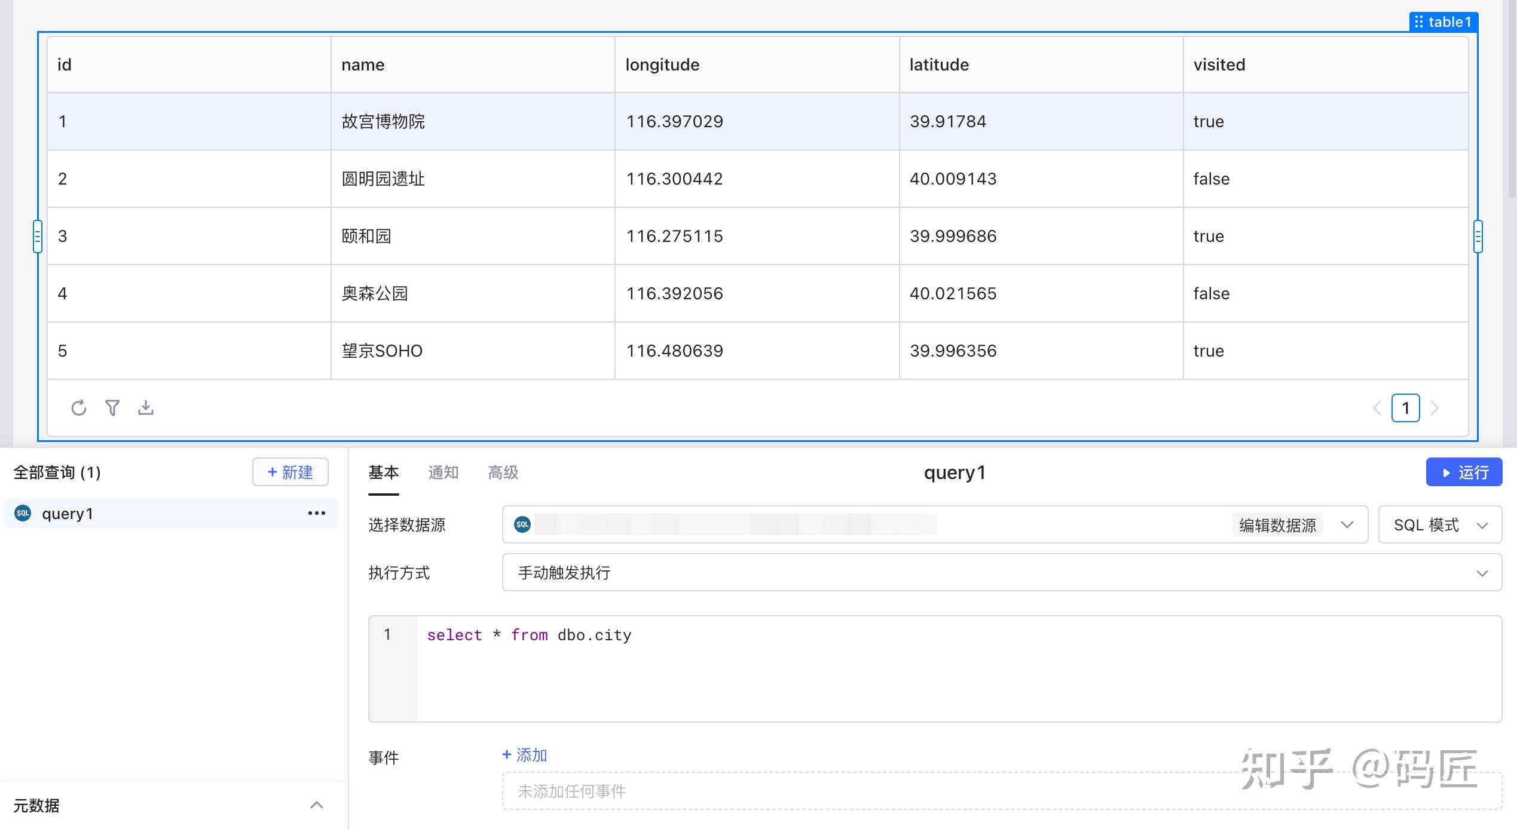Select the 圆明园遗址 cell
The width and height of the screenshot is (1517, 829).
tap(473, 179)
